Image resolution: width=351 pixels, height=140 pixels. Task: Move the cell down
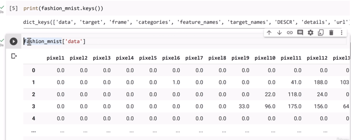point(279,33)
